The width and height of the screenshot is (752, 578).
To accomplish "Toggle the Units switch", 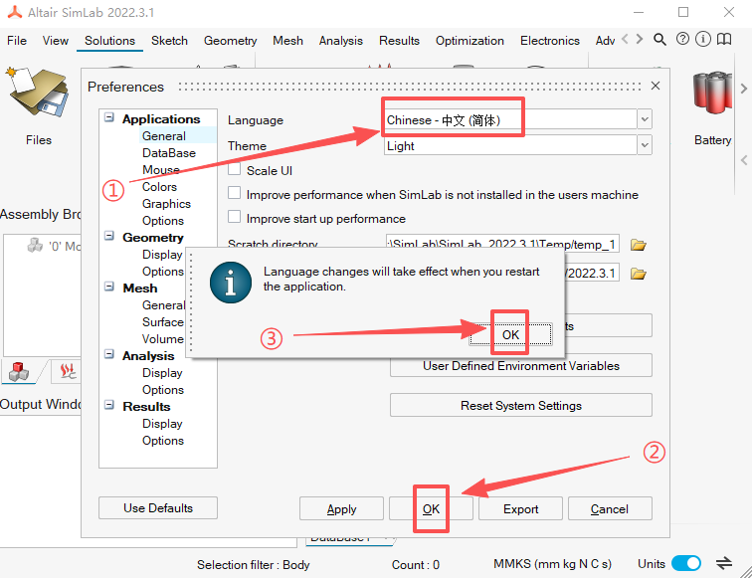I will click(x=686, y=563).
